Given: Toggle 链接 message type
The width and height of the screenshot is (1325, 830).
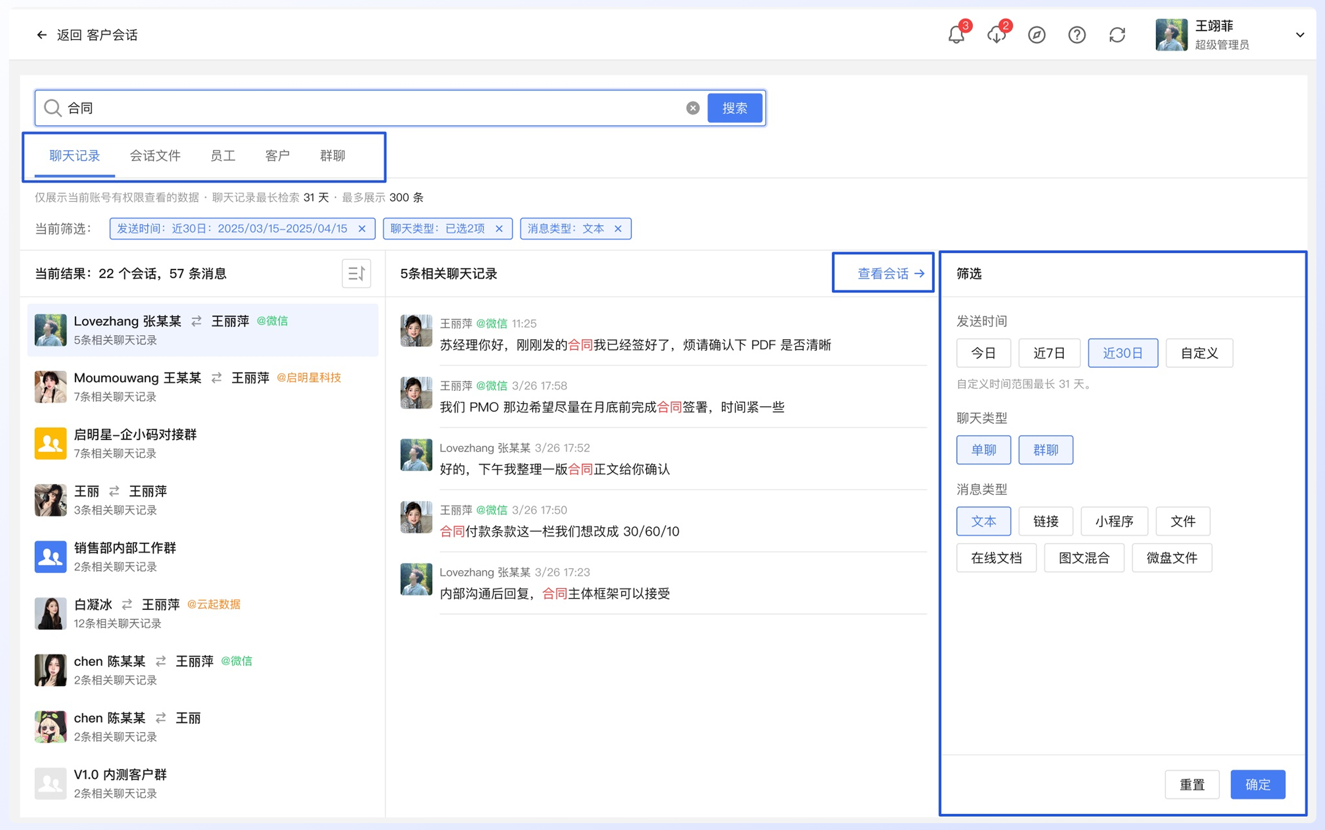Looking at the screenshot, I should [x=1046, y=521].
